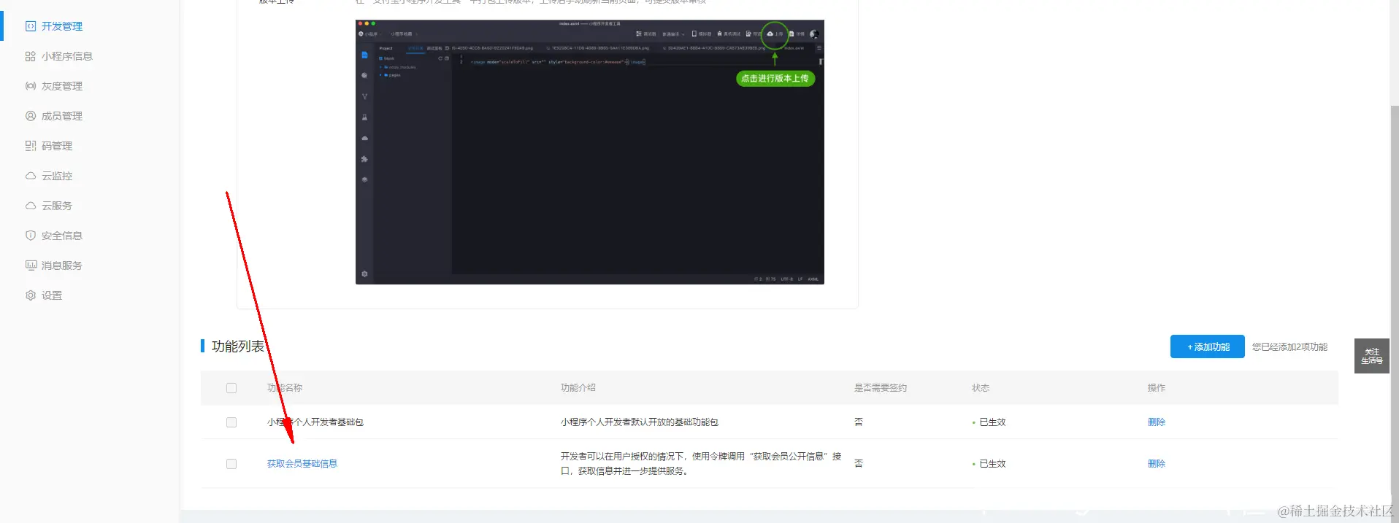Click the 云服务 sidebar entry
Screen dimensions: 1399x523
coord(57,206)
